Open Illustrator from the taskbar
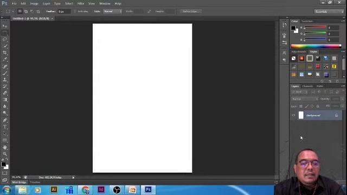 (x=54, y=190)
